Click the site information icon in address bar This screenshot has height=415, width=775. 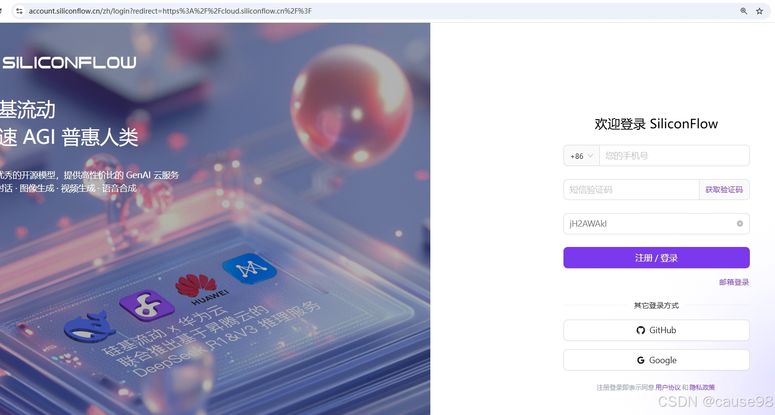(19, 11)
